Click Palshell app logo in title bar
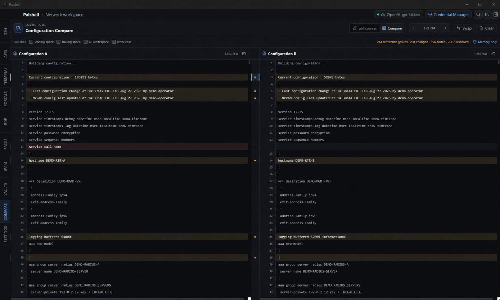 tap(5, 4)
